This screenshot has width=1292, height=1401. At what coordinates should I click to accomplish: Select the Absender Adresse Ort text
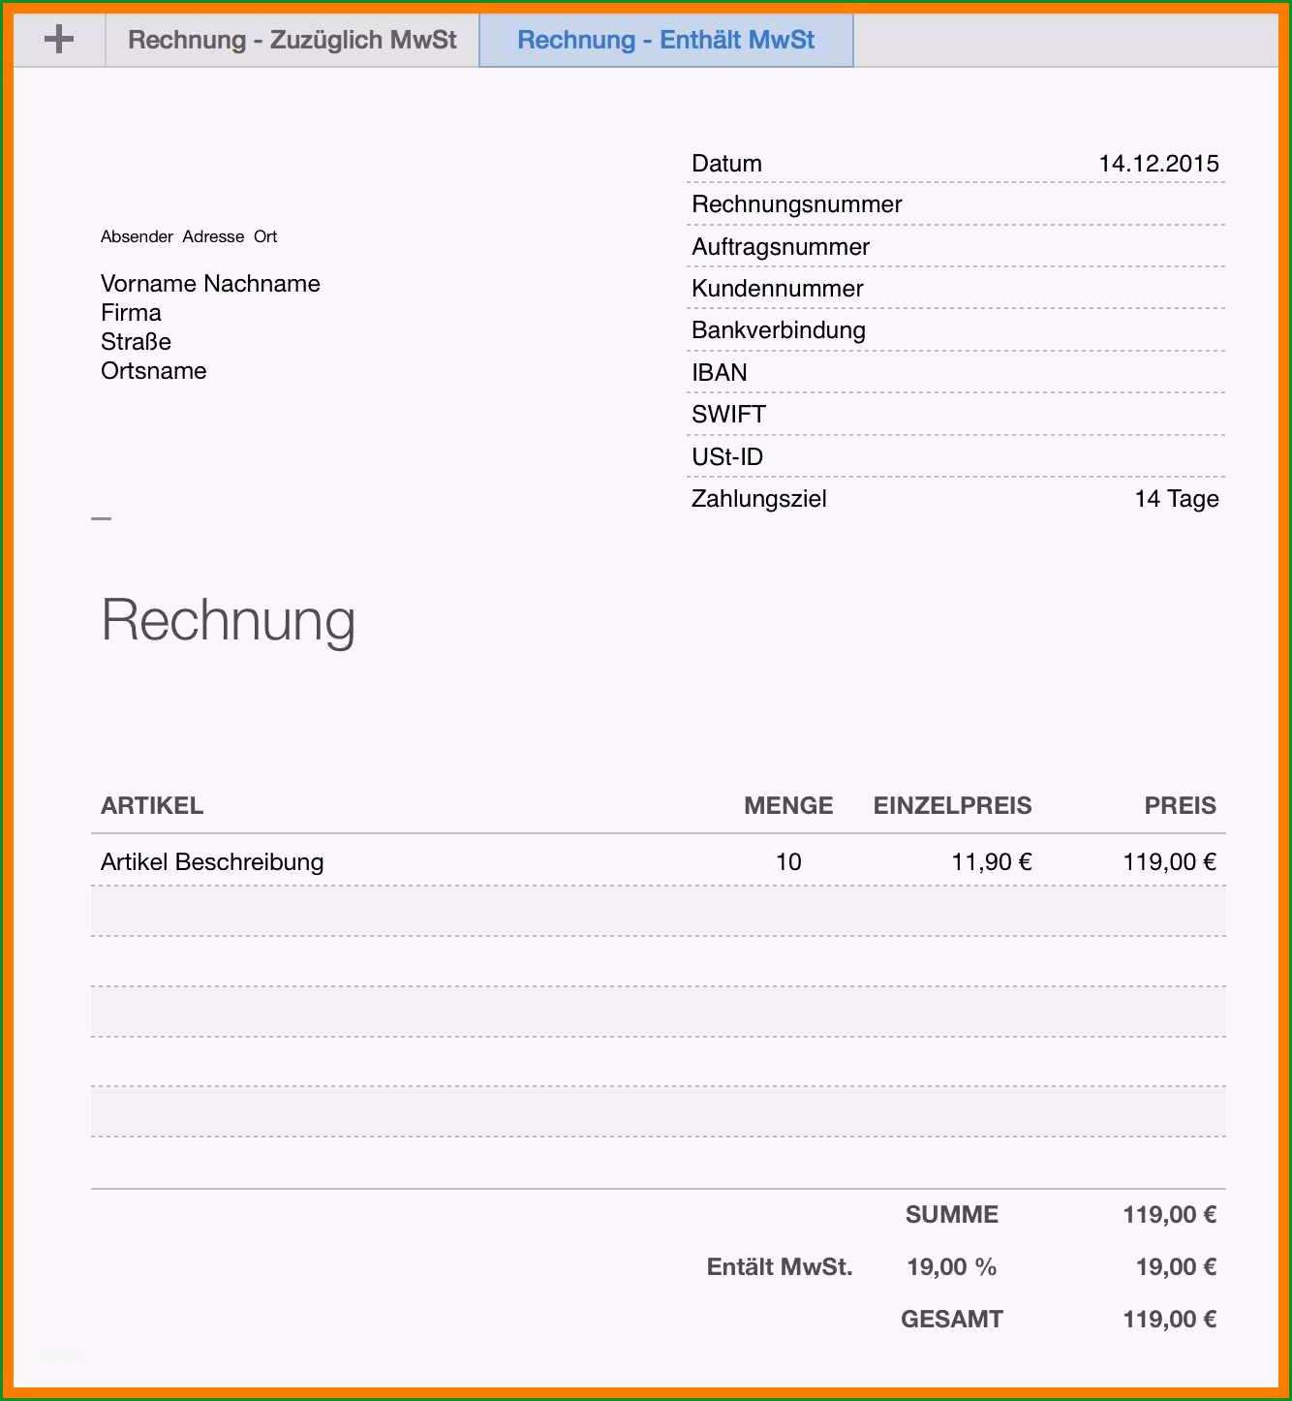189,236
